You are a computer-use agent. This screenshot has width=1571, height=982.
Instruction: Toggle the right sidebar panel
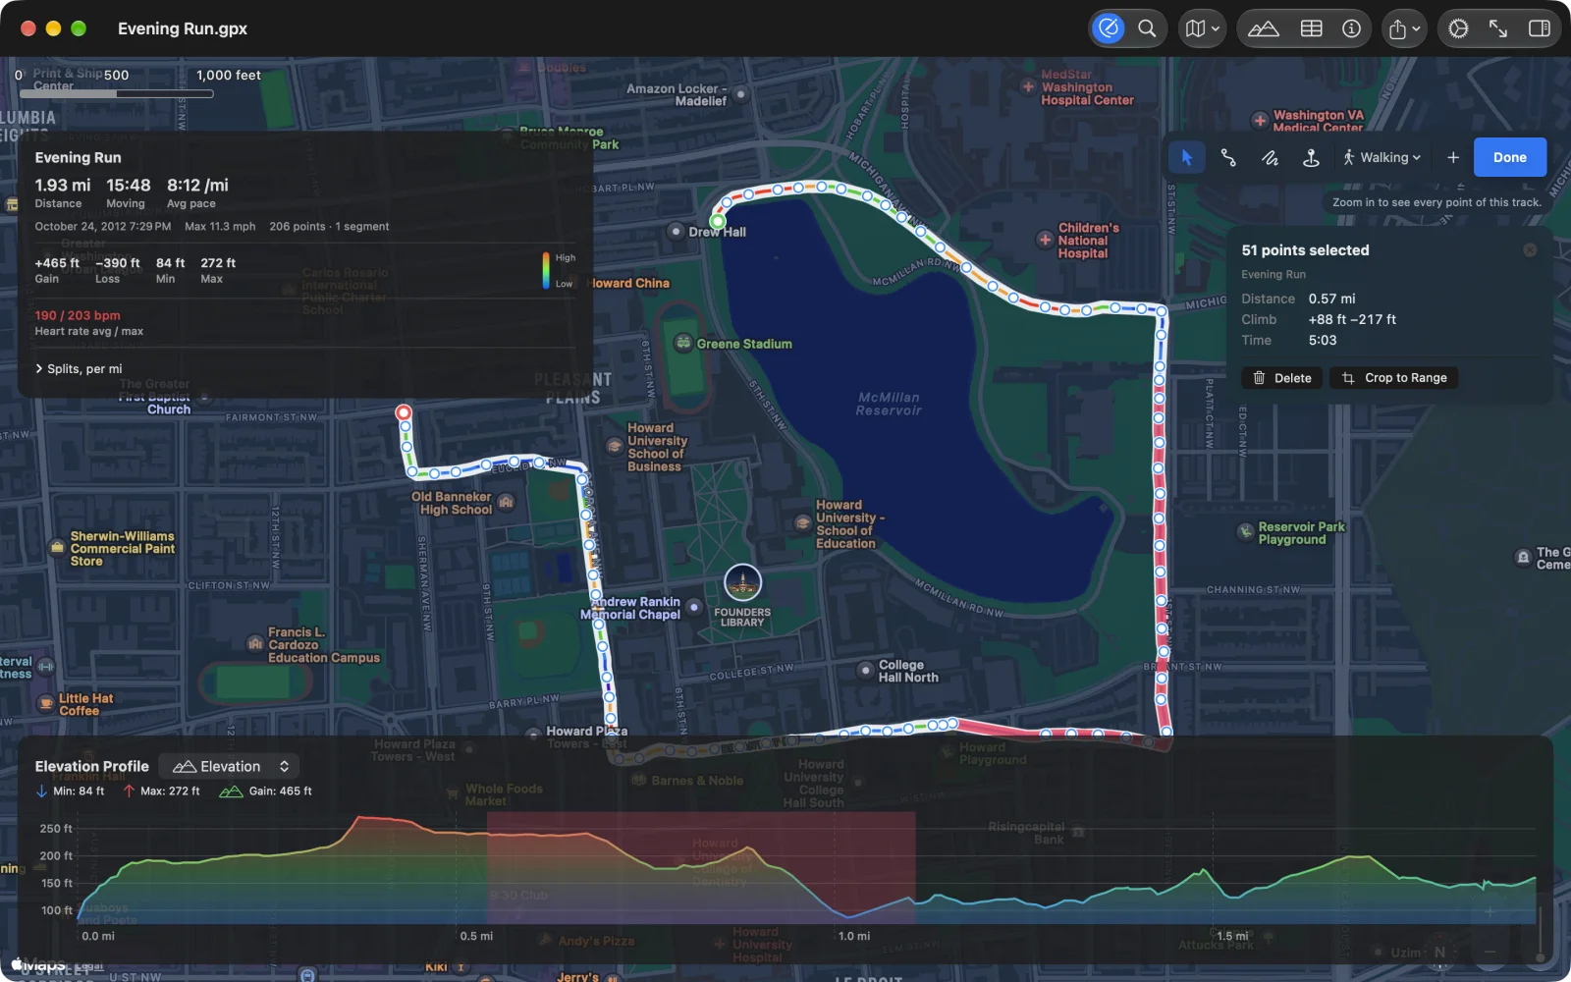point(1539,28)
